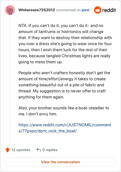This screenshot has height=172, width=121.
Task: Click the "12 upvotes" count label
Action: pos(21,150)
